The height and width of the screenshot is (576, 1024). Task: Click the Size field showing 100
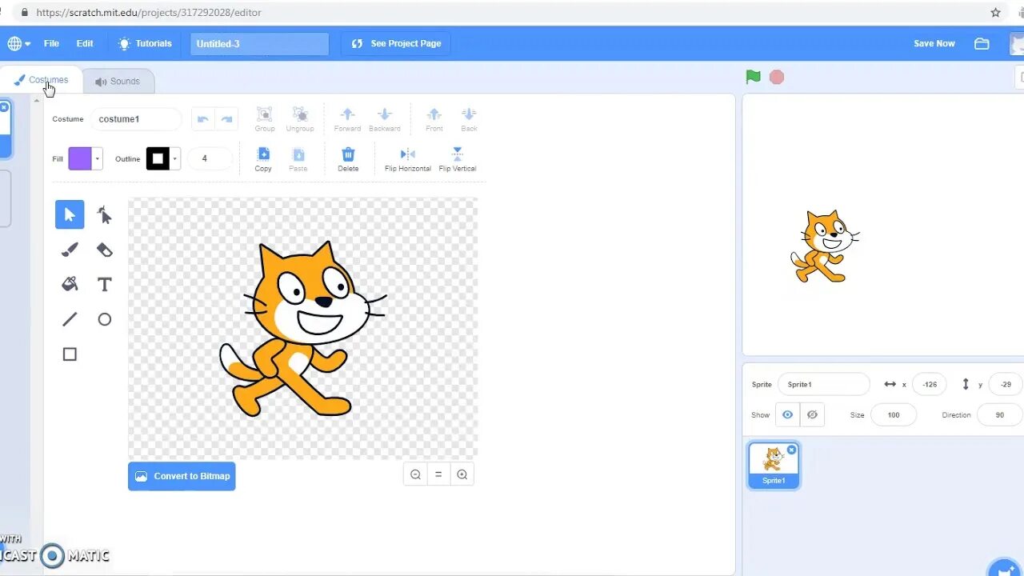(893, 414)
